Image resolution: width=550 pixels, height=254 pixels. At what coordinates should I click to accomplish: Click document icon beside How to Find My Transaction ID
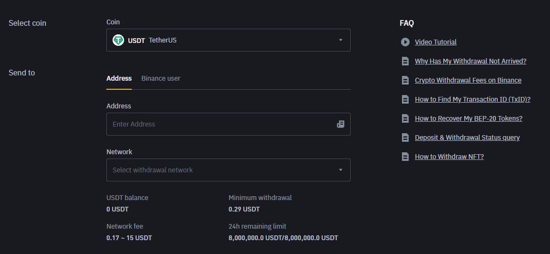[x=405, y=99]
